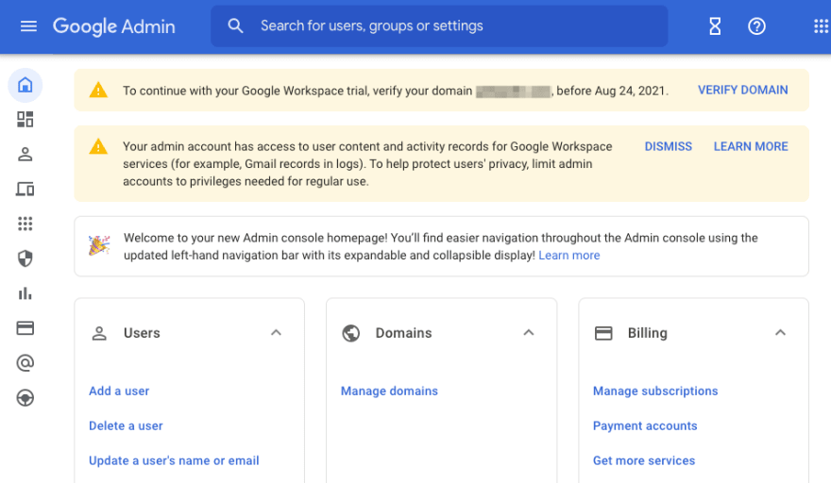Open the Manage subscriptions link
Image resolution: width=831 pixels, height=483 pixels.
[655, 391]
